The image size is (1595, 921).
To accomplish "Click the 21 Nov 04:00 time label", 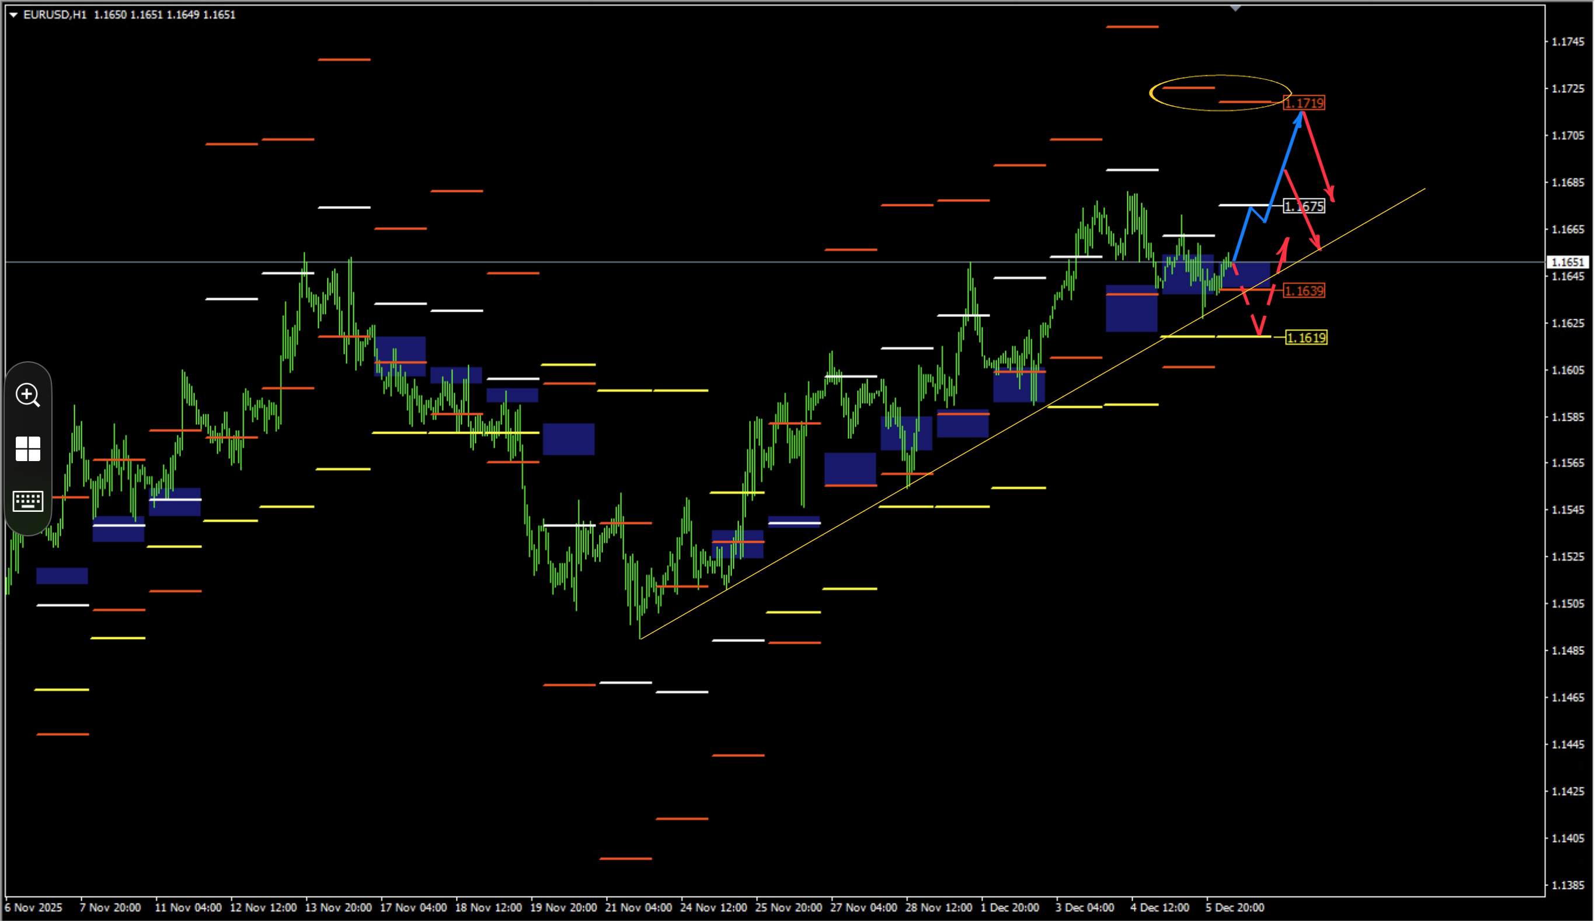I will pyautogui.click(x=638, y=907).
